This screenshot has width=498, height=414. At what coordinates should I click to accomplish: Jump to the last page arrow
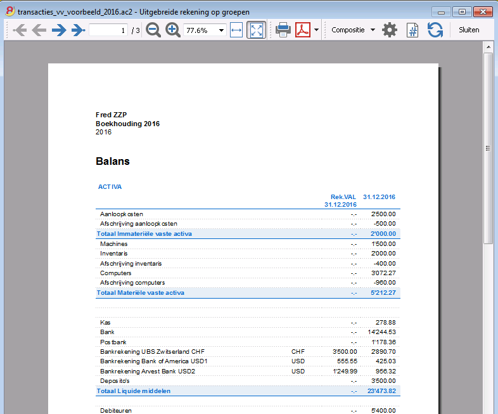tap(78, 30)
